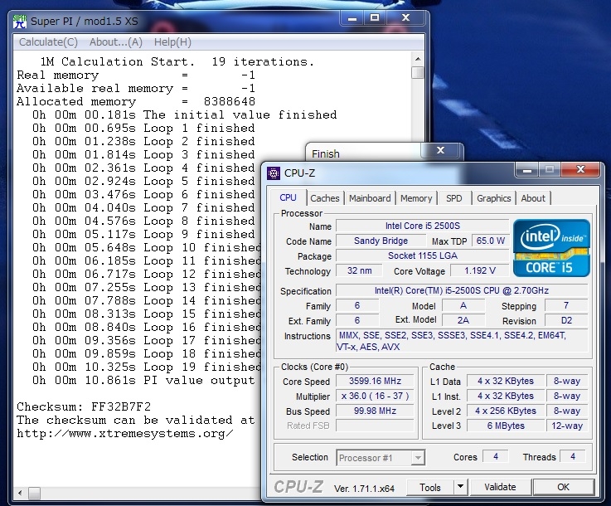Click the Specification field i5-2500S CPU @ 2.70GHz
The height and width of the screenshot is (506, 611).
tap(462, 290)
